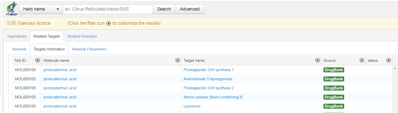Screen dimensions: 398x113
Task: Open the Network Parameters sub-tab
Action: click(x=89, y=49)
